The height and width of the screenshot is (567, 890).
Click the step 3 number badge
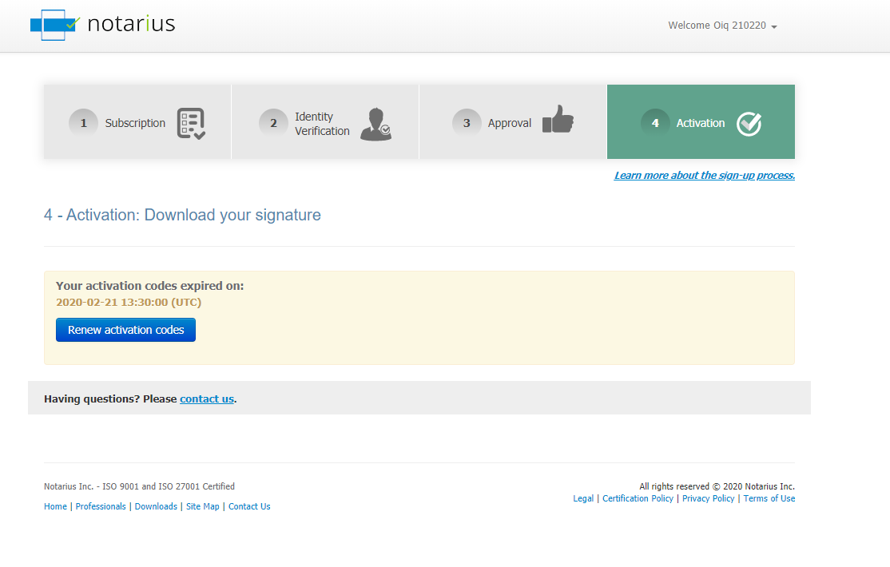pos(467,124)
